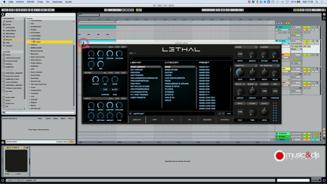Image resolution: width=327 pixels, height=184 pixels.
Task: Open Samples category in browser
Action: (x=9, y=46)
